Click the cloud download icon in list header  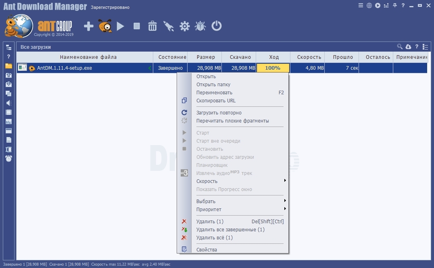408,47
